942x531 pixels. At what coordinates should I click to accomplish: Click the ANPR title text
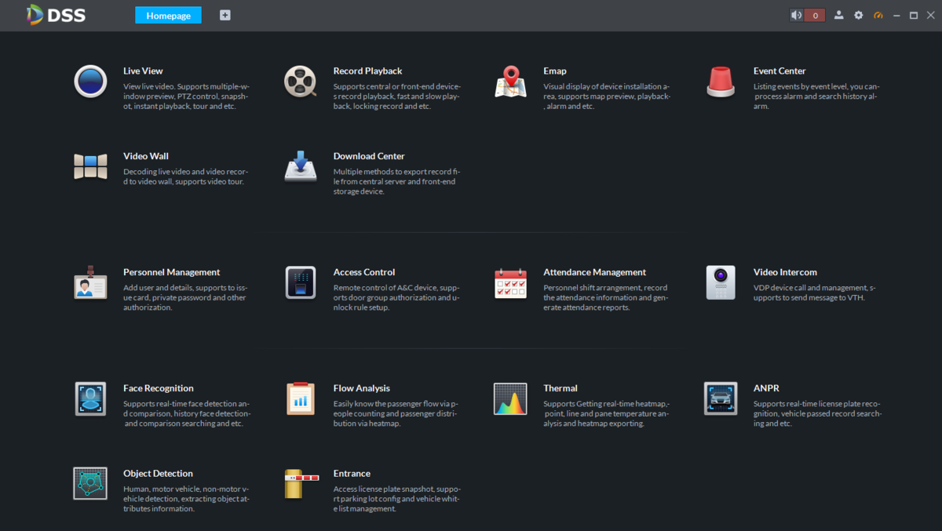[x=766, y=388]
